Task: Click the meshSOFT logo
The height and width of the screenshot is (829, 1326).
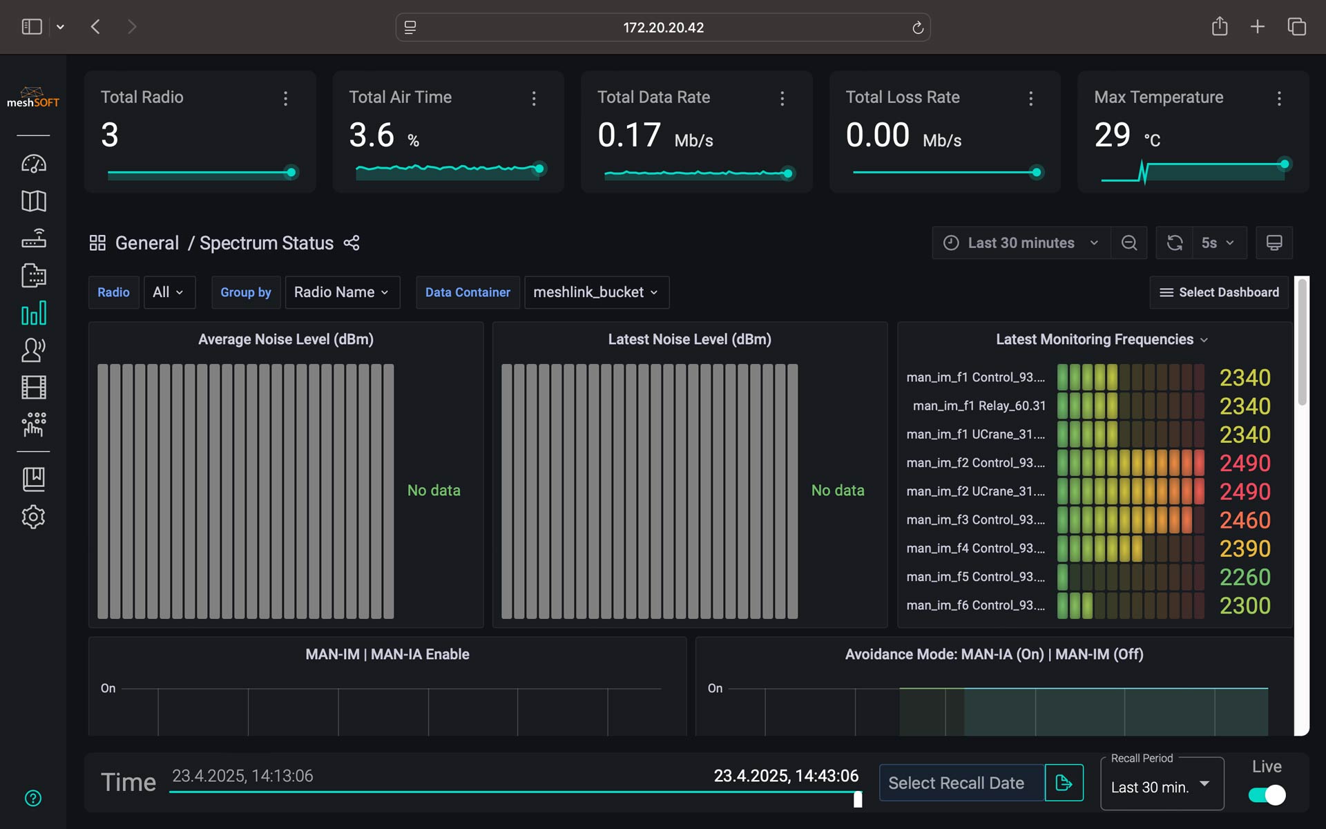Action: 33,97
